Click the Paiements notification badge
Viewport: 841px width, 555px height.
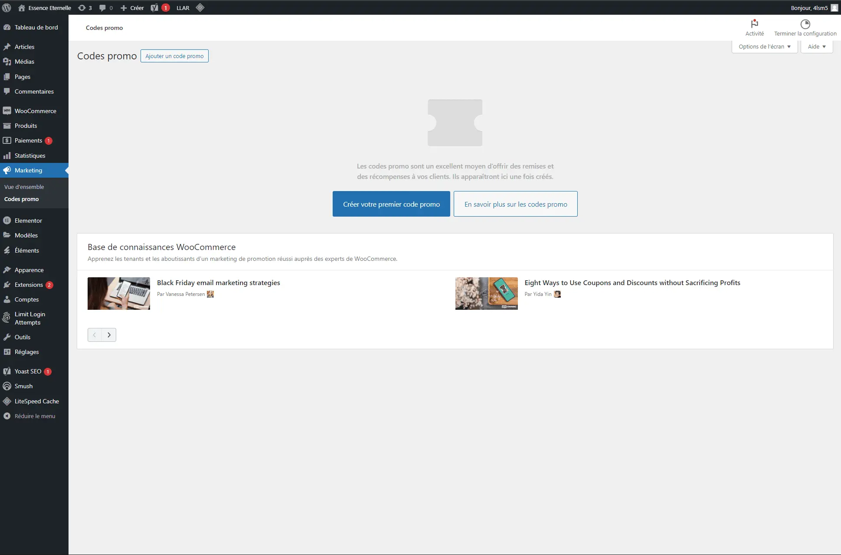[49, 141]
